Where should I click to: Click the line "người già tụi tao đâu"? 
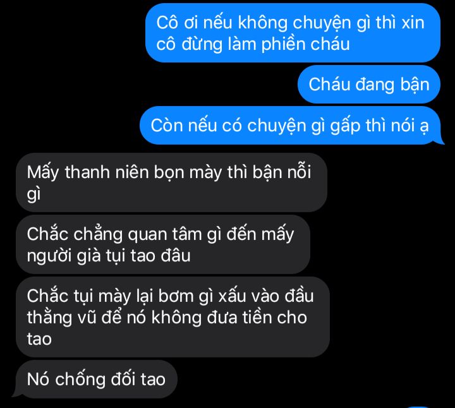pos(109,256)
